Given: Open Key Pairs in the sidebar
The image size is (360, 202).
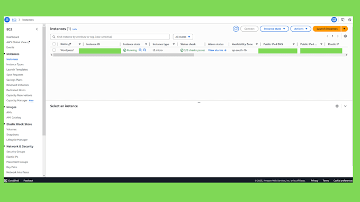Looking at the screenshot, I should pyautogui.click(x=12, y=167).
